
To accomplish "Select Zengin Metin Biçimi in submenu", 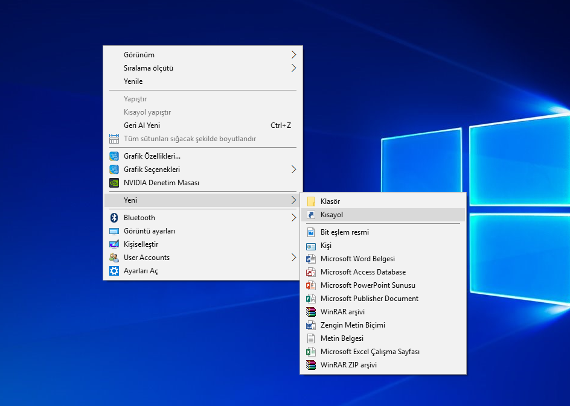I will pyautogui.click(x=383, y=325).
